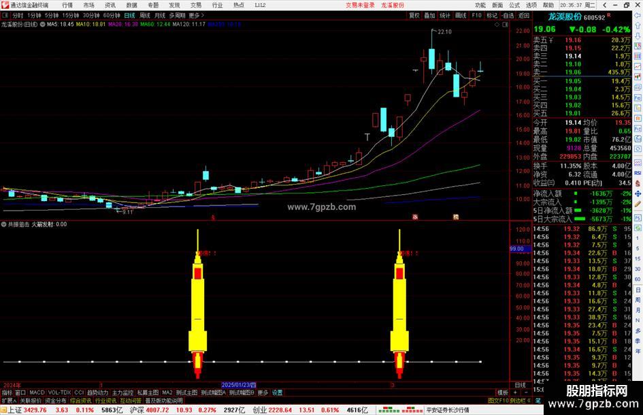Select the pencil draw icon in sidebar
The image size is (643, 415).
click(x=638, y=204)
